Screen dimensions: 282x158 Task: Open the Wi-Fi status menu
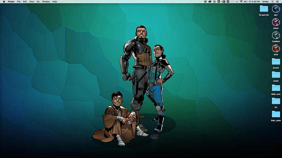241,2
